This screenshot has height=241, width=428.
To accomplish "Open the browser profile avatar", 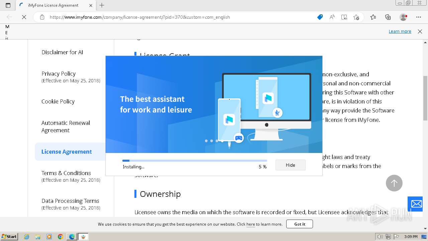I will coord(404,17).
